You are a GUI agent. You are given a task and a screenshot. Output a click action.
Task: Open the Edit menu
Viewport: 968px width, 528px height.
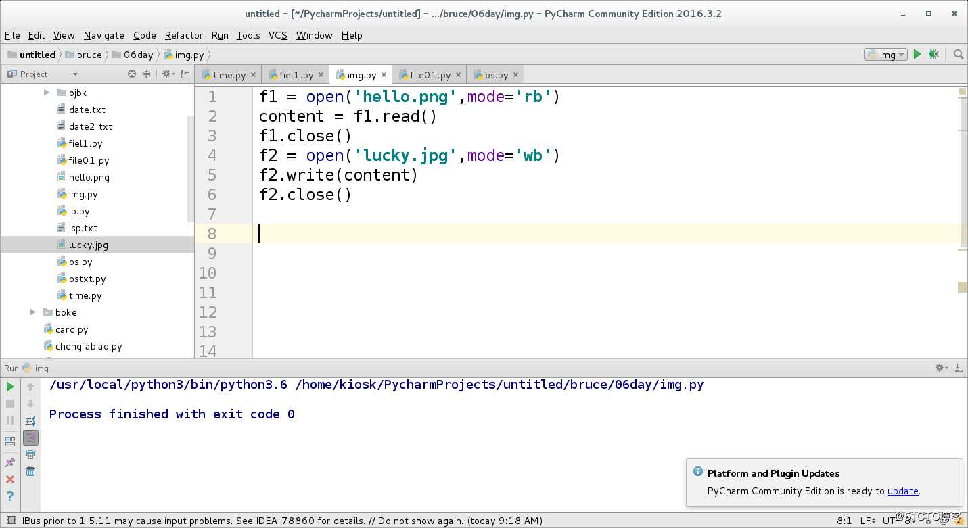(37, 35)
